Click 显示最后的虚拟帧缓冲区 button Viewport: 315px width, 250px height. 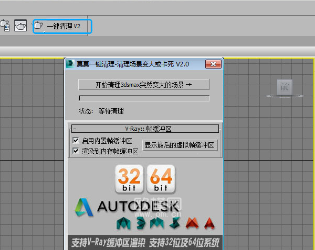pyautogui.click(x=180, y=145)
